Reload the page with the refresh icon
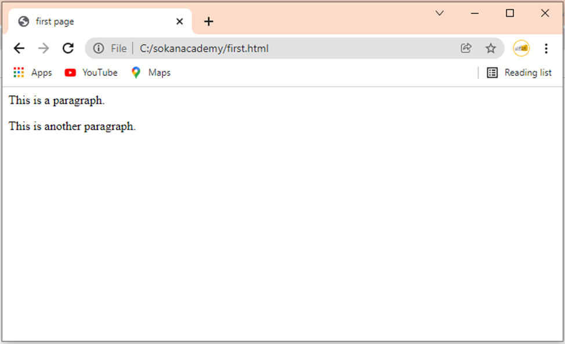 [x=68, y=48]
